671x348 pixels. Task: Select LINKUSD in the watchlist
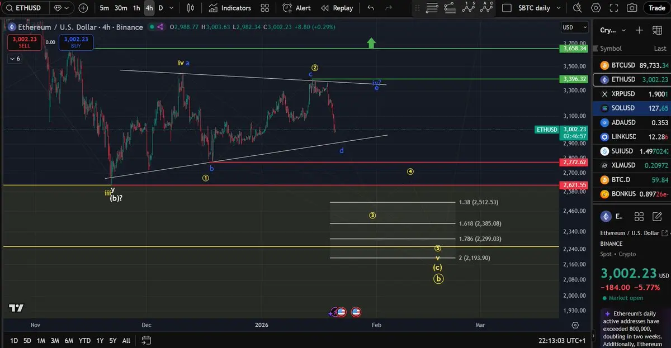pos(632,137)
